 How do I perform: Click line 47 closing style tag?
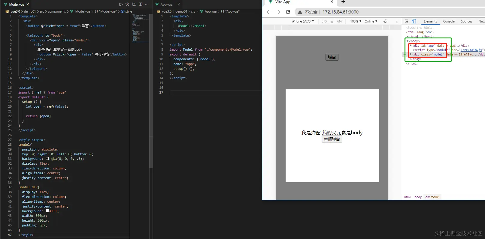(x=26, y=235)
